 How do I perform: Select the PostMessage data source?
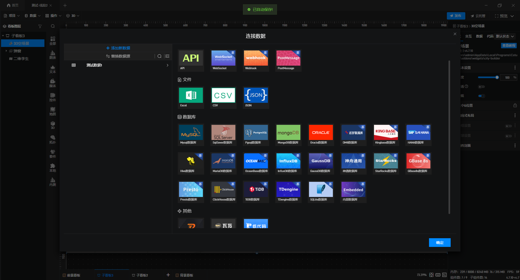pos(288,60)
